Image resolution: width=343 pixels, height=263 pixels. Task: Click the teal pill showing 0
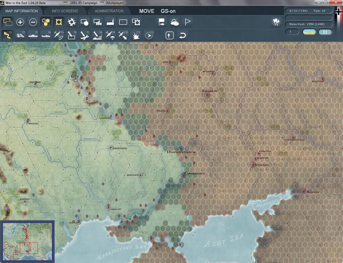click(325, 32)
